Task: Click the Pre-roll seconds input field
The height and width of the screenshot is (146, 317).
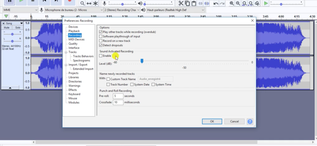Action: 118,96
